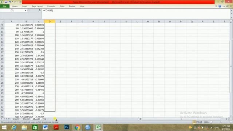
Task: Expand the Name Box dropdown arrow
Action: tap(25, 11)
